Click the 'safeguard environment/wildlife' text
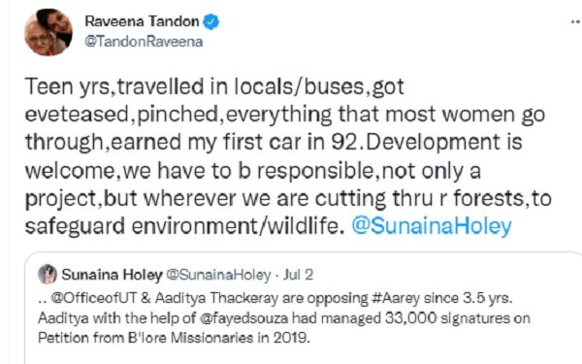This screenshot has height=364, width=582. click(185, 226)
